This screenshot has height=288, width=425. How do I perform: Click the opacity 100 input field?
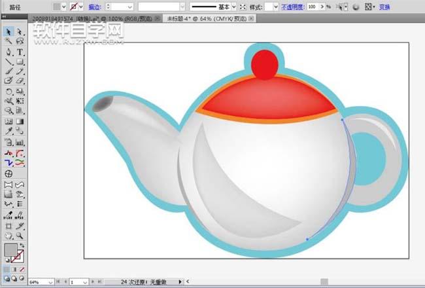click(x=314, y=7)
